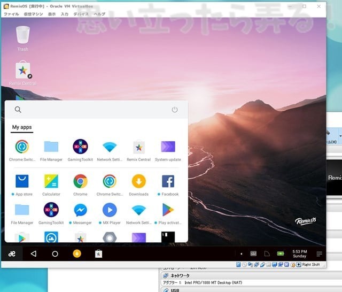Launch the Chrome browser
The width and height of the screenshot is (342, 292).
pos(80,185)
